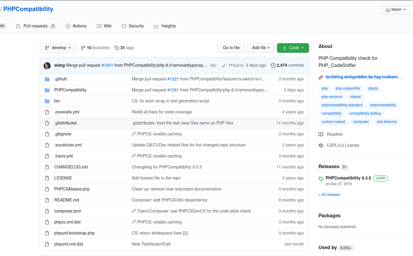
Task: Click the file icon next to .gitattributes
Action: tap(47, 123)
